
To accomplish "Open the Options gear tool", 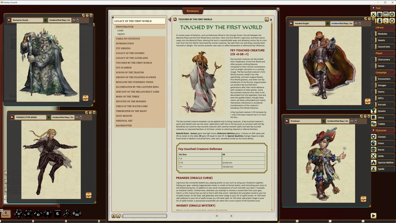I will [392, 21].
